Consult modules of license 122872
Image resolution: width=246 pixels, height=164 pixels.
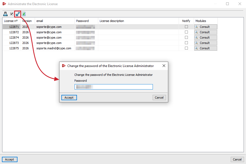click(206, 32)
